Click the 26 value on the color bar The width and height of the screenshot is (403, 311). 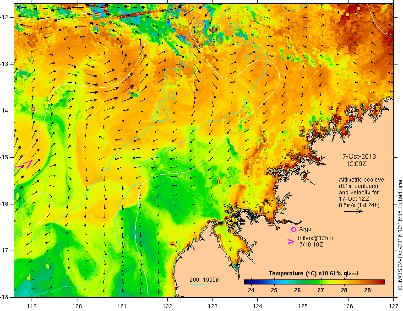coord(297,290)
